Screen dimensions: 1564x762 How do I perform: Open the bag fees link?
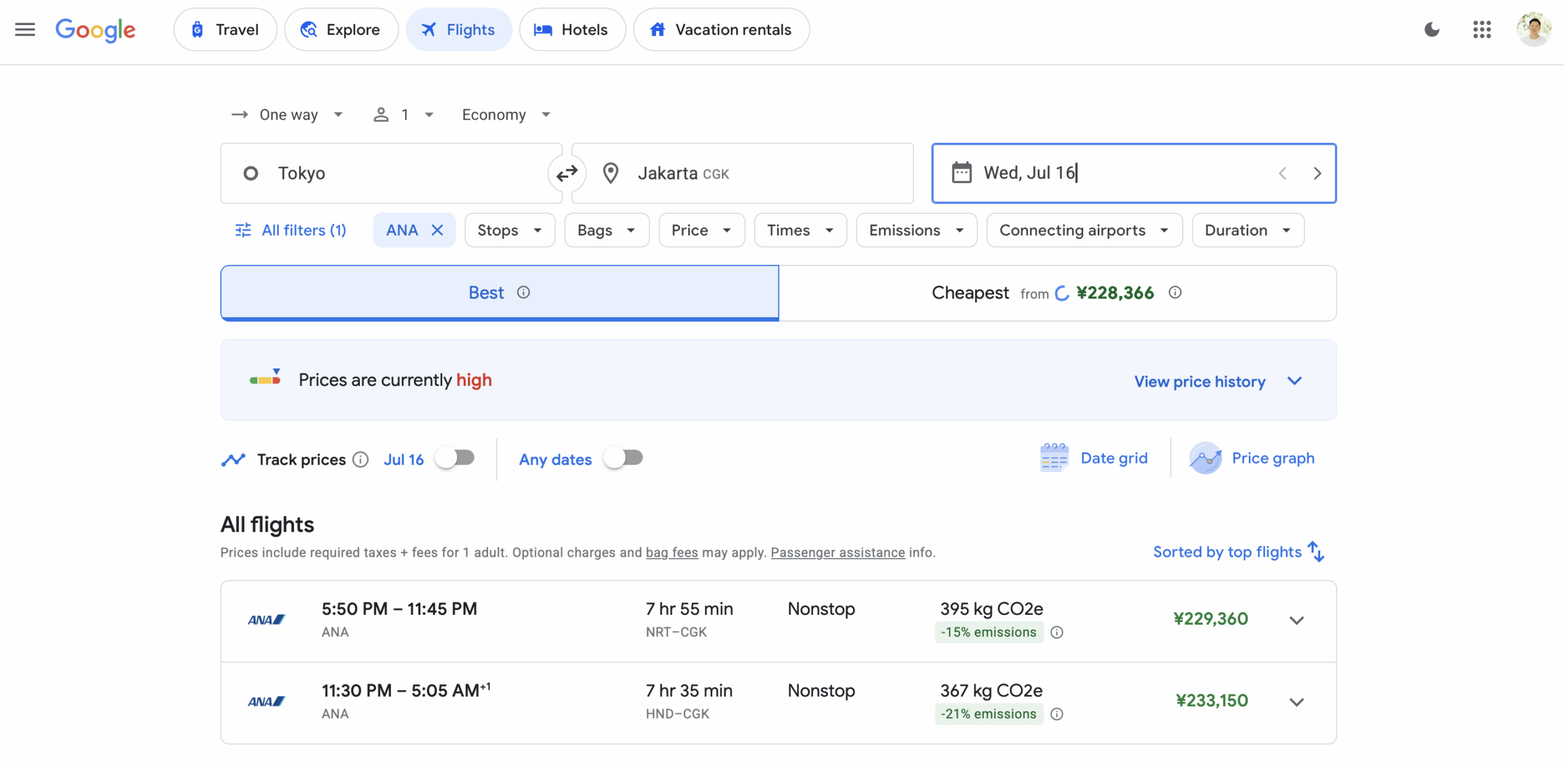672,553
